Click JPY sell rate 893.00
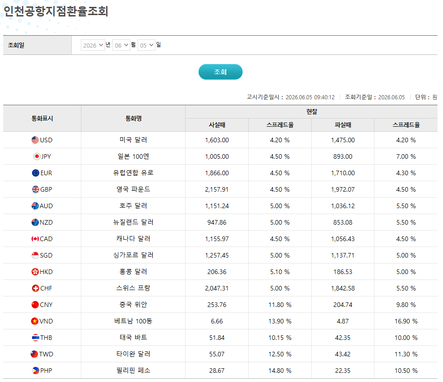Viewport: 443px width, 382px height. (343, 156)
